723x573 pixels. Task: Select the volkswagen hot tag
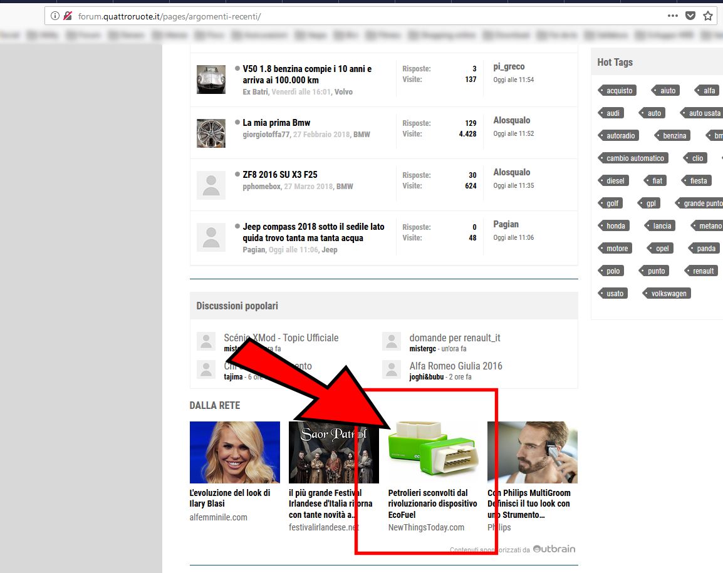(x=667, y=294)
